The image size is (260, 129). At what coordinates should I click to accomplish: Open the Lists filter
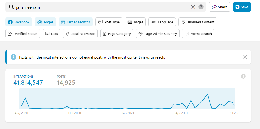pyautogui.click(x=52, y=34)
